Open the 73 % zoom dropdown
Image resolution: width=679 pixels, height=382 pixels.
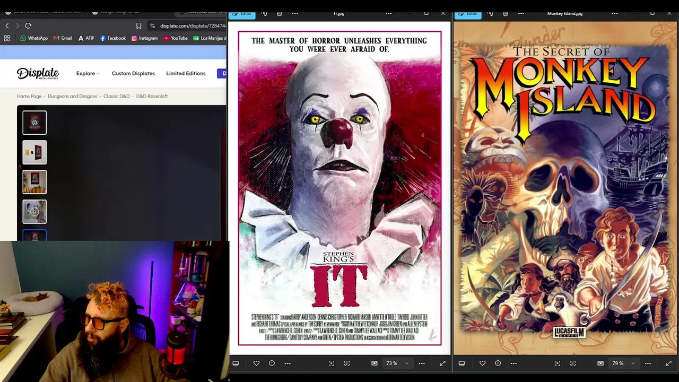coord(397,363)
